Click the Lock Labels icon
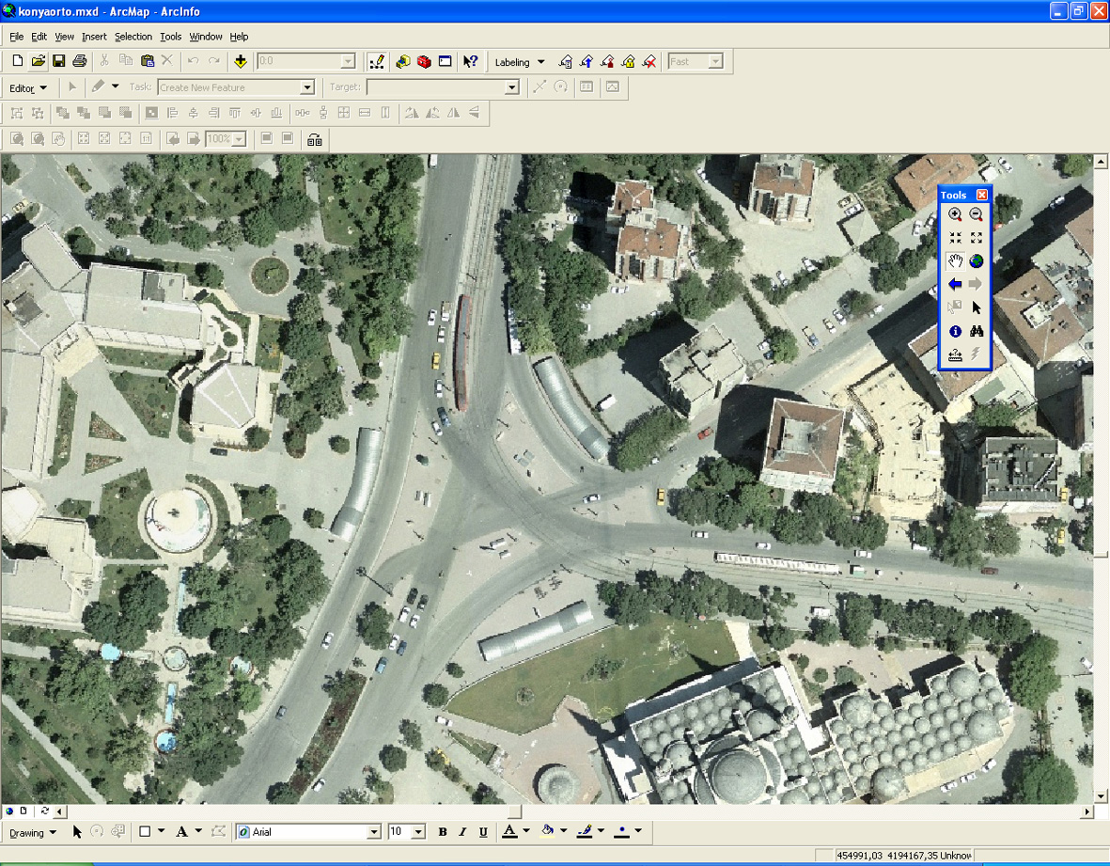 628,62
